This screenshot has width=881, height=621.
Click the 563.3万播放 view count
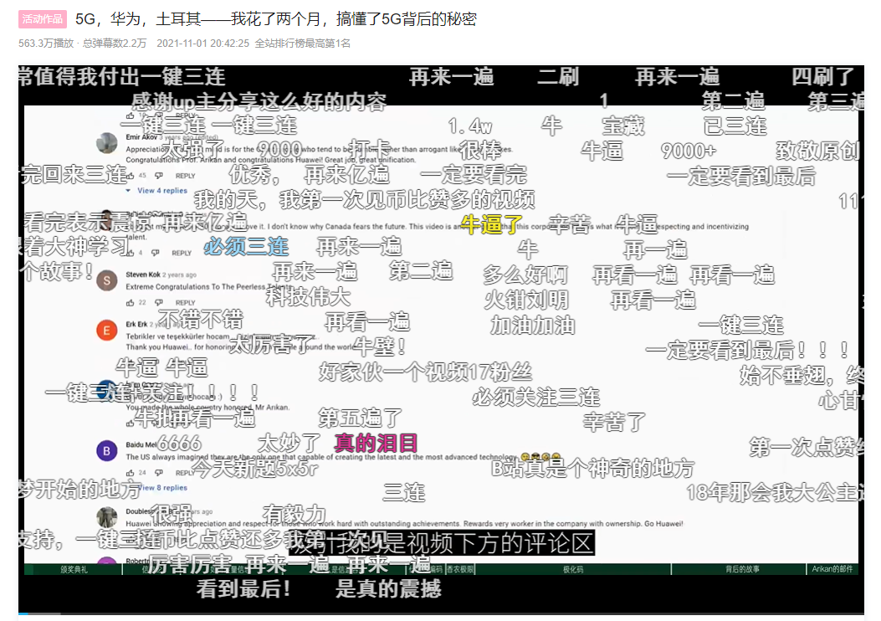click(x=46, y=44)
